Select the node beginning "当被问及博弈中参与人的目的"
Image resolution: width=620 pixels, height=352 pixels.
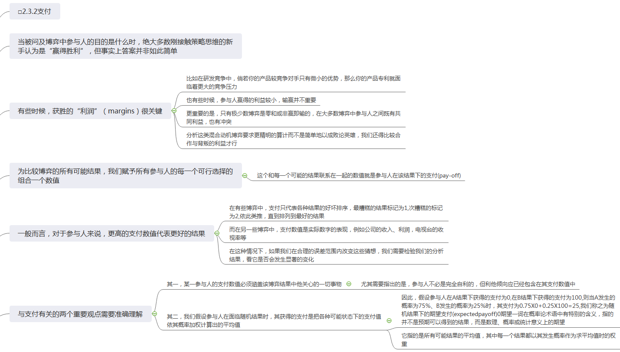pyautogui.click(x=126, y=46)
